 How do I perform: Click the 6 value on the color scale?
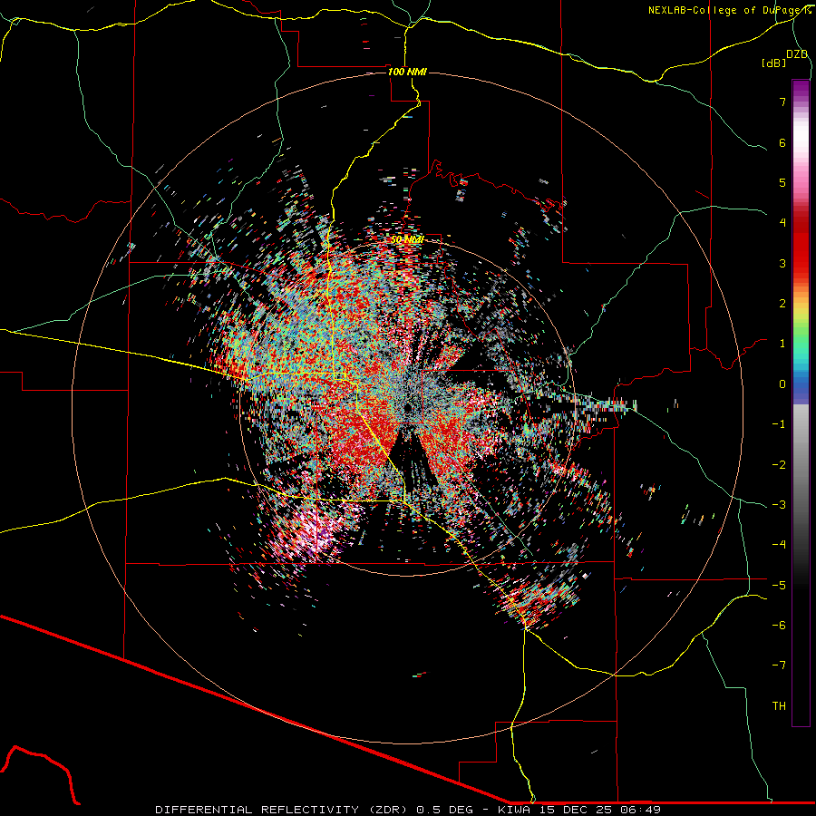coord(782,142)
